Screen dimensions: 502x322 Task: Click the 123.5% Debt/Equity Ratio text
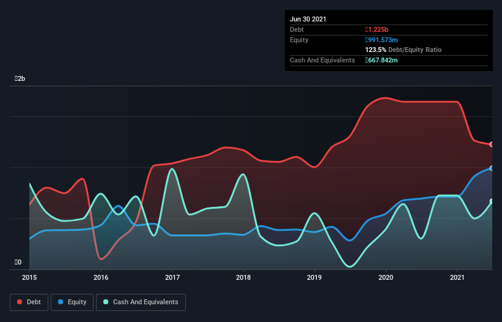404,50
